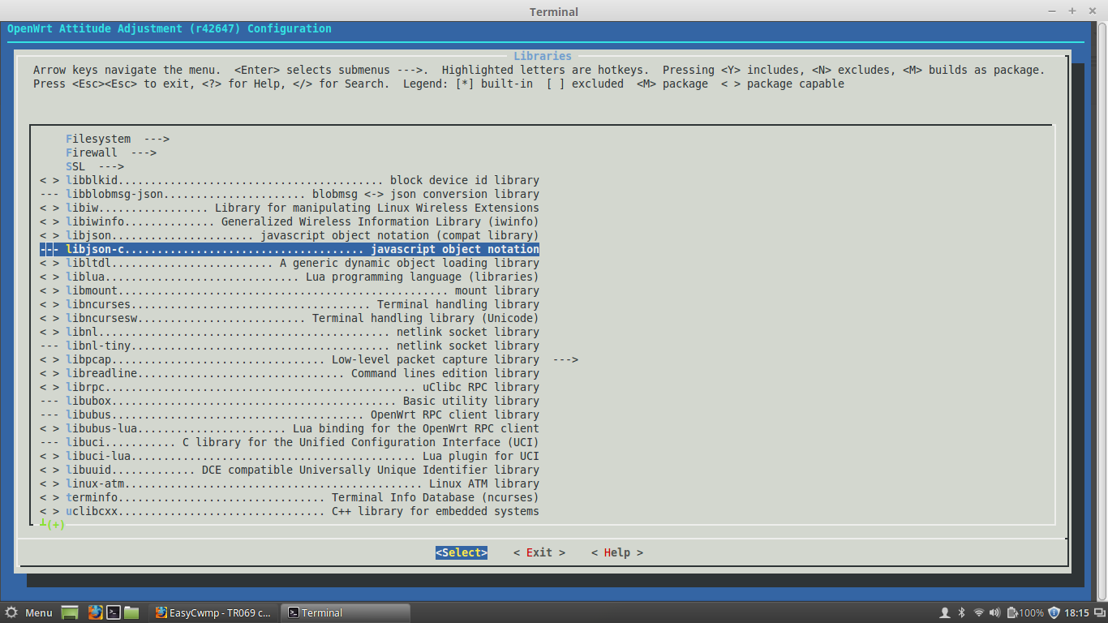Click the Wi-Fi network tray icon
This screenshot has width=1108, height=623.
click(x=979, y=612)
